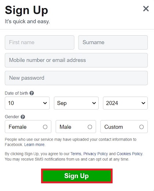Click the Mobile number or email address field
154x191 pixels.
tap(76, 60)
